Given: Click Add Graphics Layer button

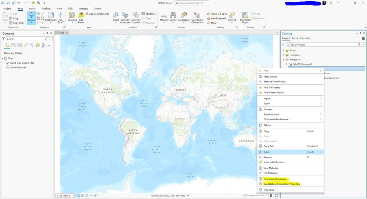Looking at the screenshot, I should click(x=97, y=14).
